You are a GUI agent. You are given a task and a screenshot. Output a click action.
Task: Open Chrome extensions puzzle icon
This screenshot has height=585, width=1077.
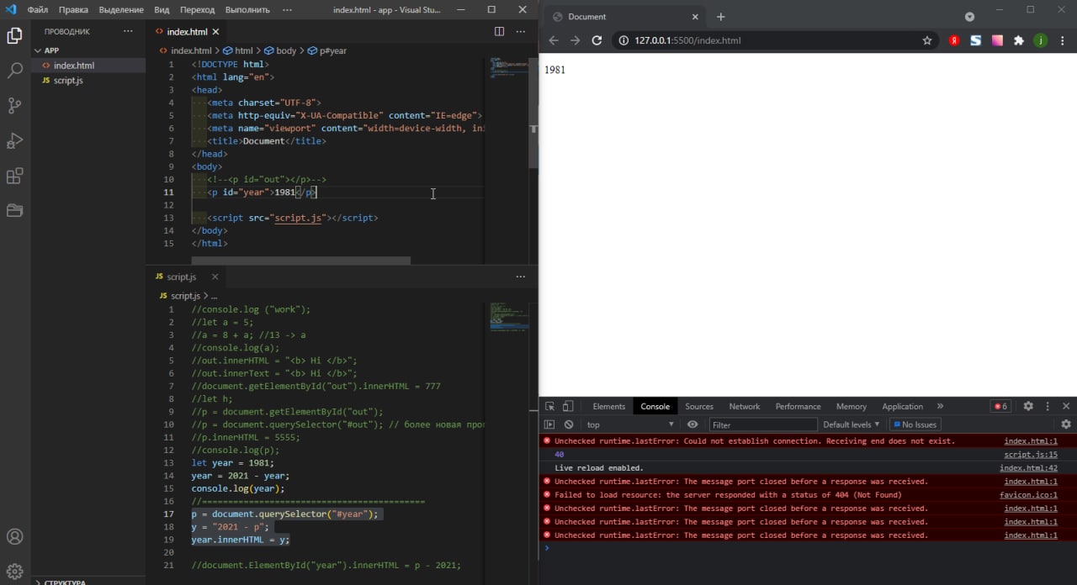click(x=1019, y=40)
